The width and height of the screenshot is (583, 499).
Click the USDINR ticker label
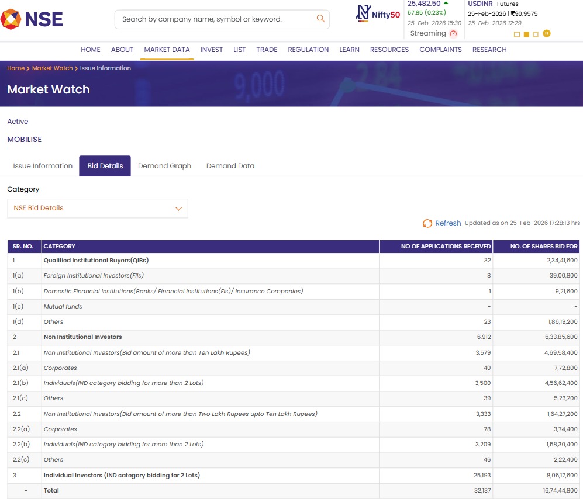click(480, 4)
